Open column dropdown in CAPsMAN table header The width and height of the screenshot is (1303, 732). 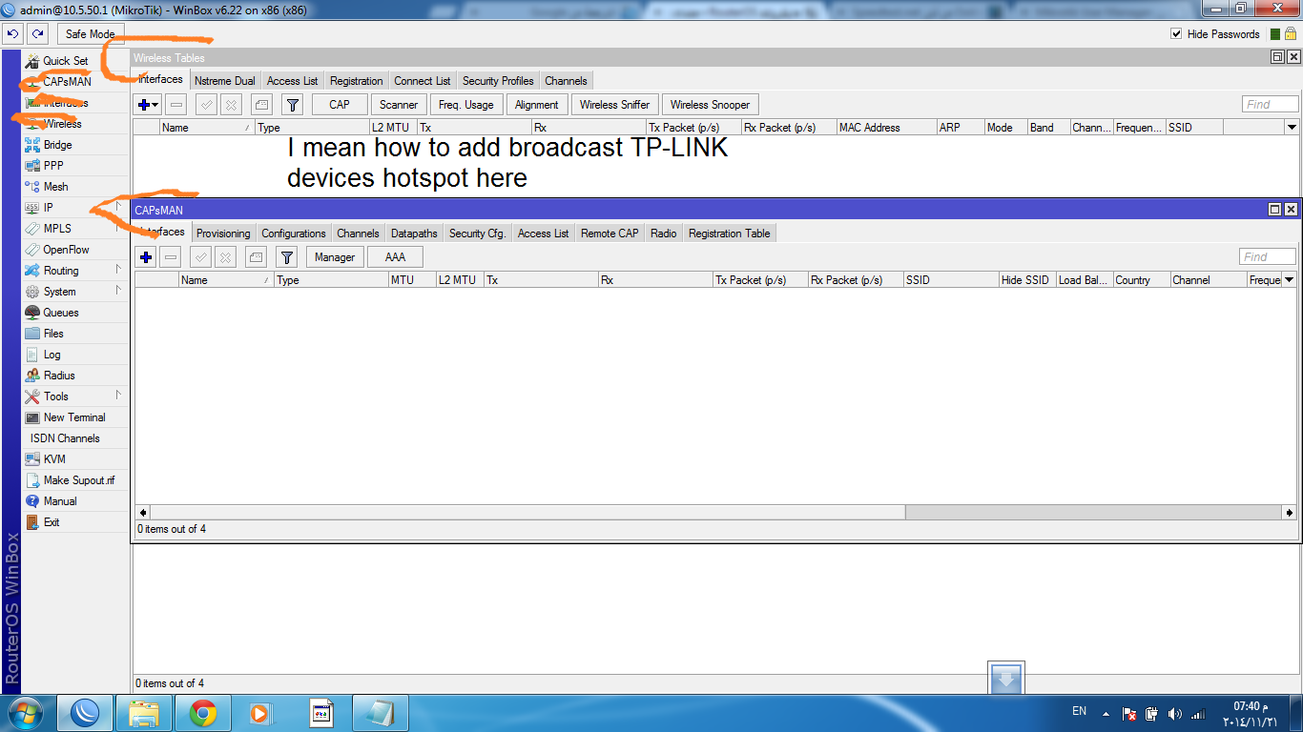click(x=1290, y=279)
